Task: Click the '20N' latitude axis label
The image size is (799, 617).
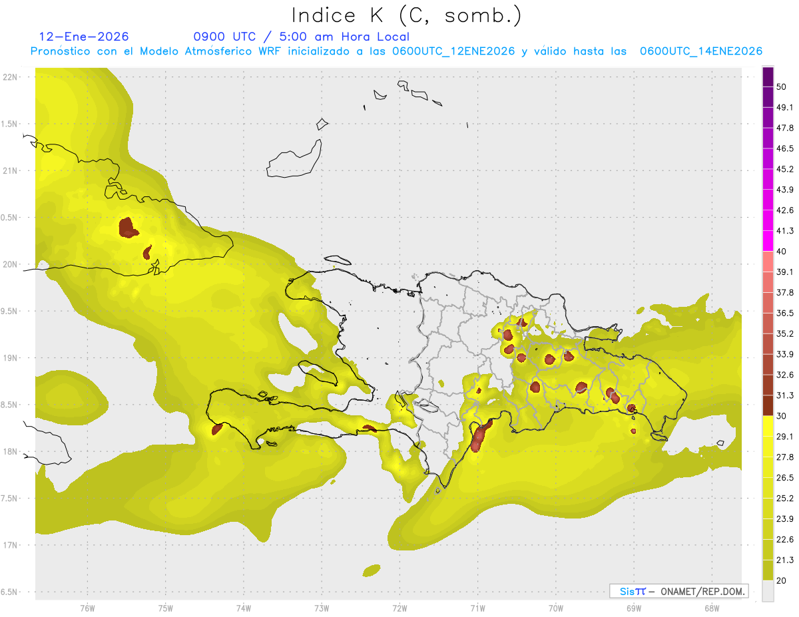Action: tap(11, 264)
